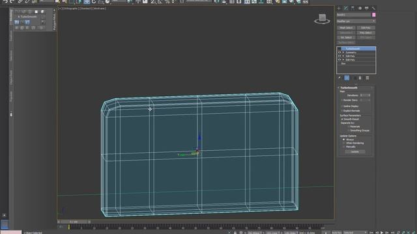Click the Update button
This screenshot has height=234, width=417.
(x=354, y=151)
